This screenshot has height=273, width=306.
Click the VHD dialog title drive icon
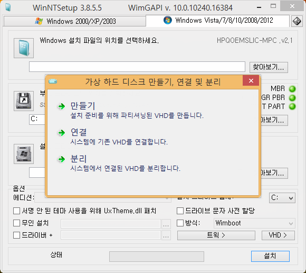53,81
